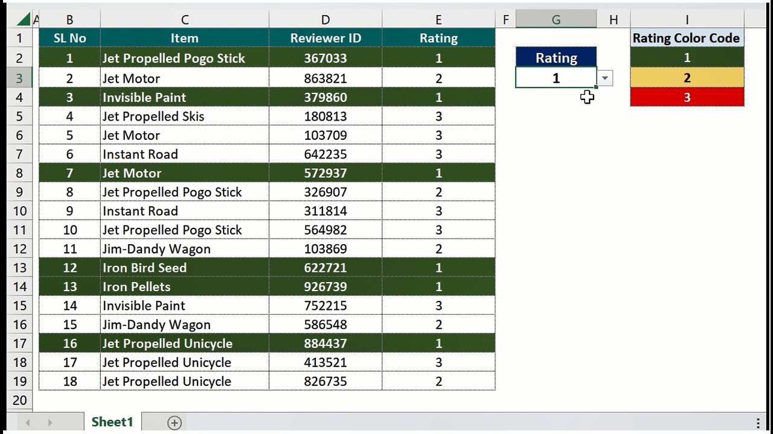Select column E header
The height and width of the screenshot is (434, 773).
(438, 20)
